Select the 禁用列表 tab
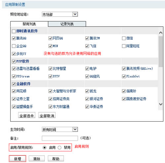The height and width of the screenshot is (163, 165). [x=29, y=24]
